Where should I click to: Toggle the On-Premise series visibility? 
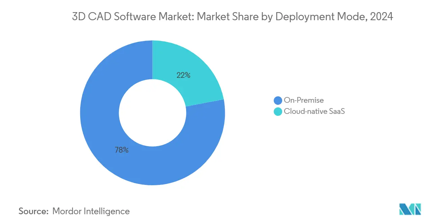pos(303,100)
